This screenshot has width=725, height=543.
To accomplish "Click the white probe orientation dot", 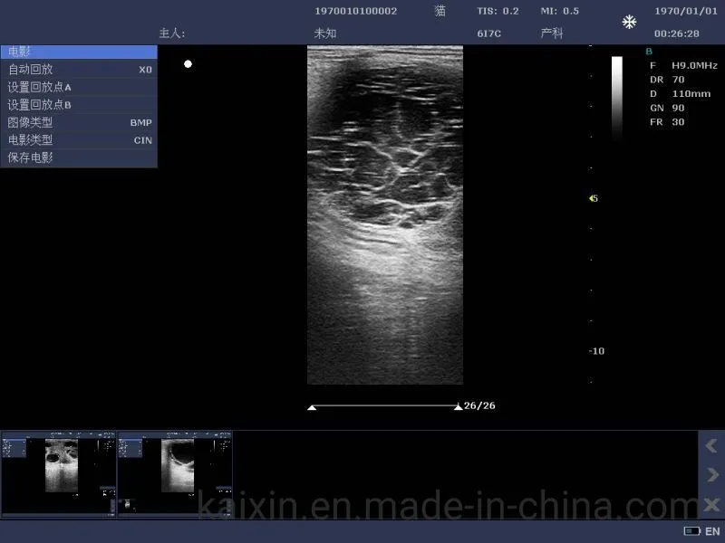I will tap(188, 63).
